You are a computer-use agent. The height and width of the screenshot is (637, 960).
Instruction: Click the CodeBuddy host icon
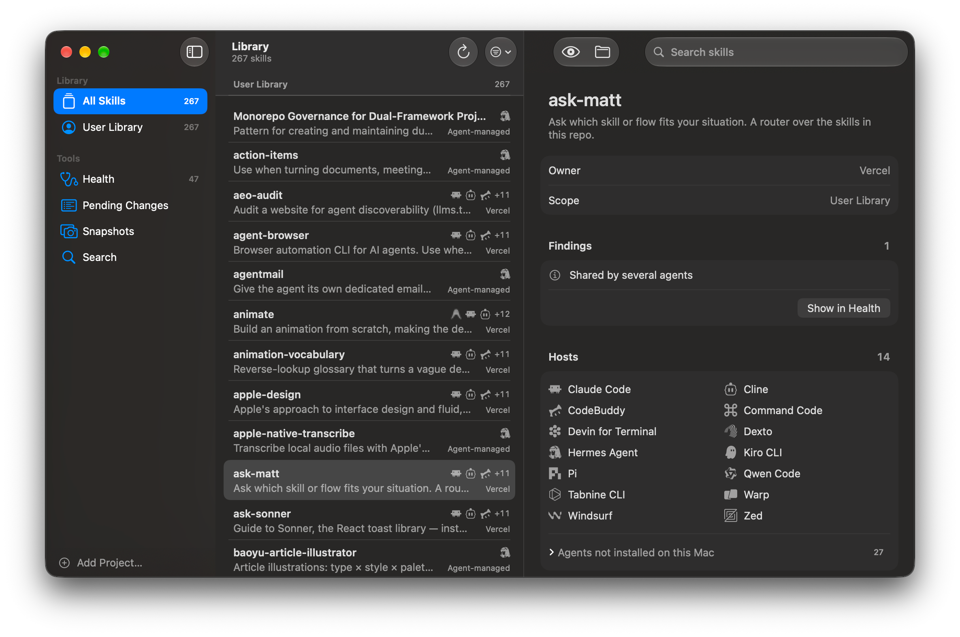pos(555,410)
